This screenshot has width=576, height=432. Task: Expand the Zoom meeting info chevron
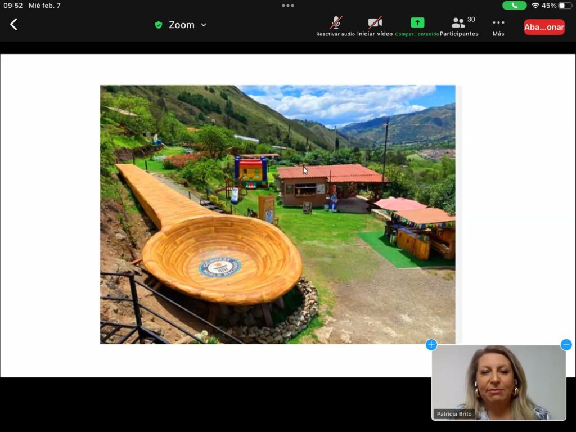point(204,25)
